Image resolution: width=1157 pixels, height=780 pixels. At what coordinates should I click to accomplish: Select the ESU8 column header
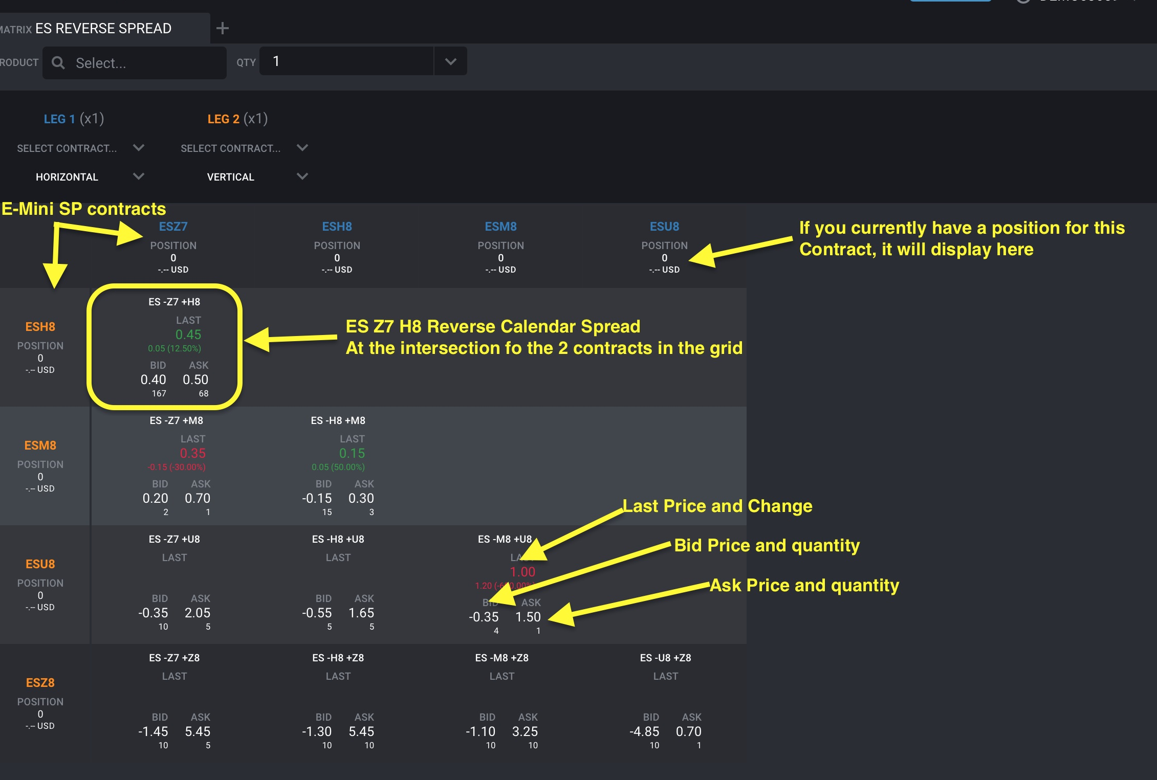pos(664,227)
